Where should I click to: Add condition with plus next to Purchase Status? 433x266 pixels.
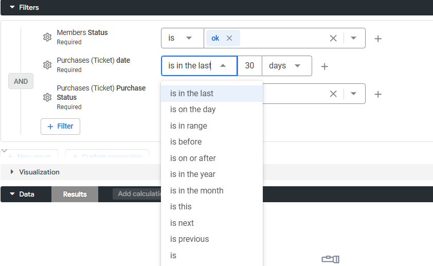pos(378,94)
